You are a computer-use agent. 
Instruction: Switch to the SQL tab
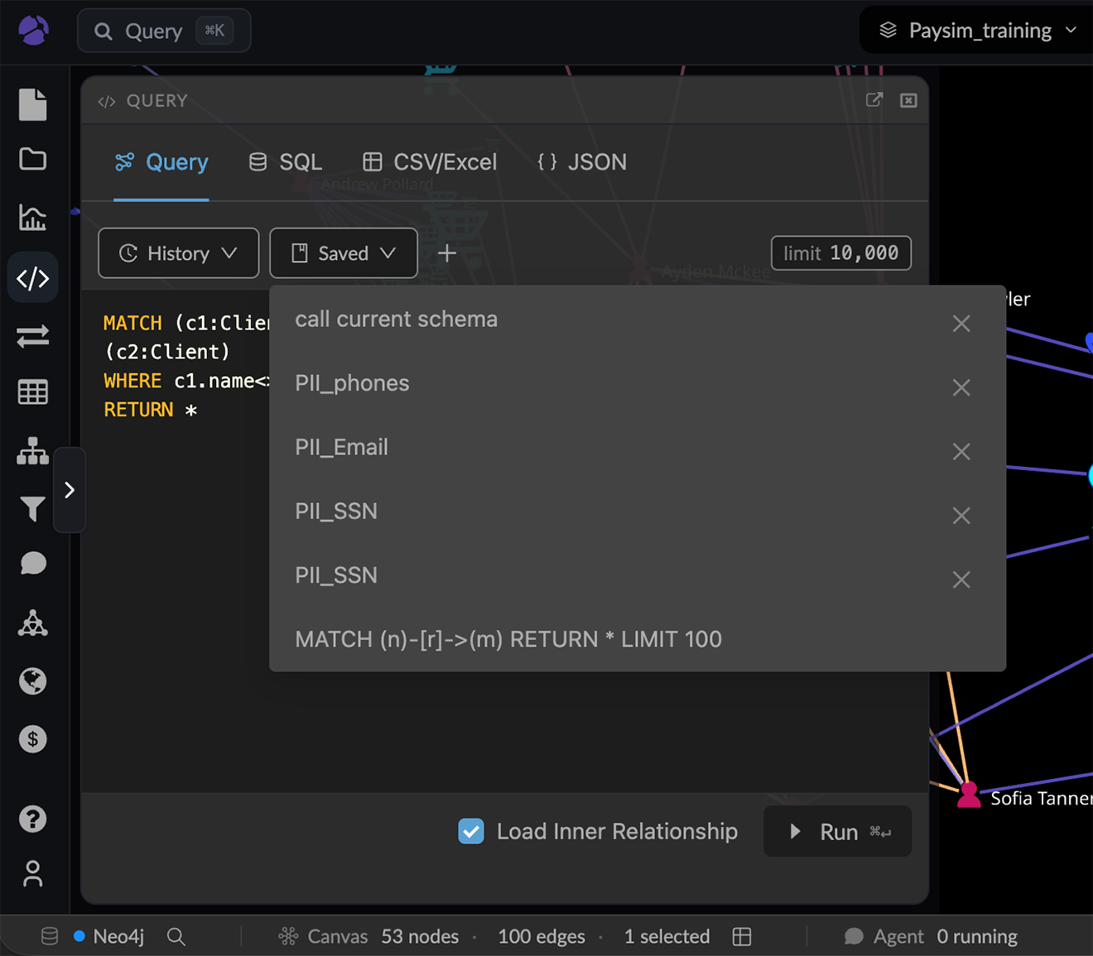coord(286,162)
